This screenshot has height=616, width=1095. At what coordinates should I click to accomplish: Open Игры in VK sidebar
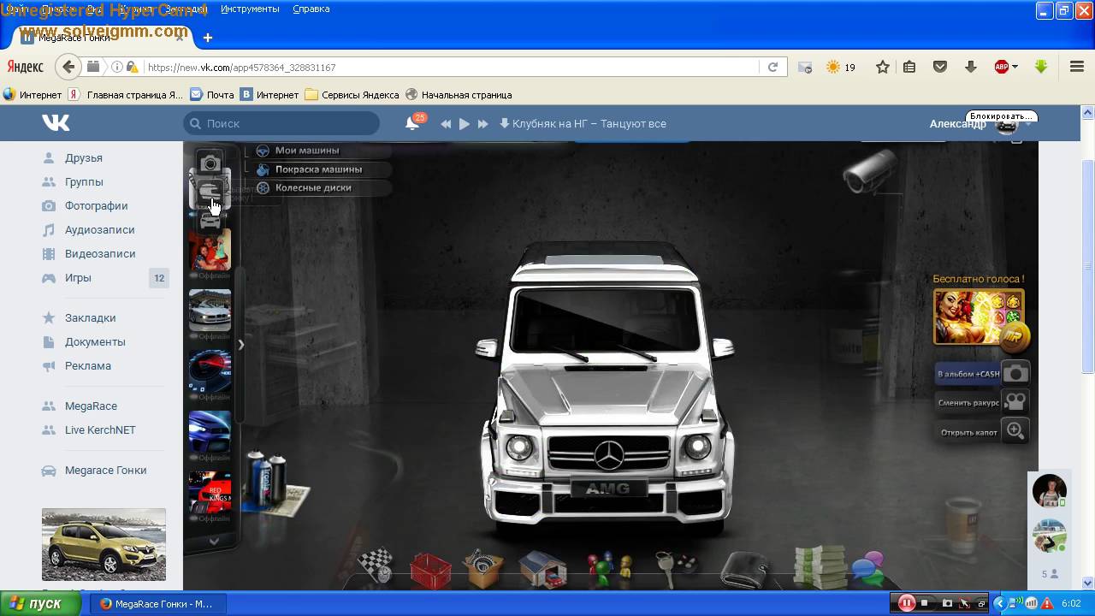(78, 277)
